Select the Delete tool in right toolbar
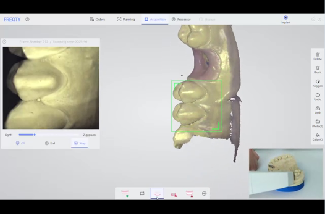The height and width of the screenshot is (214, 325). coord(317,56)
